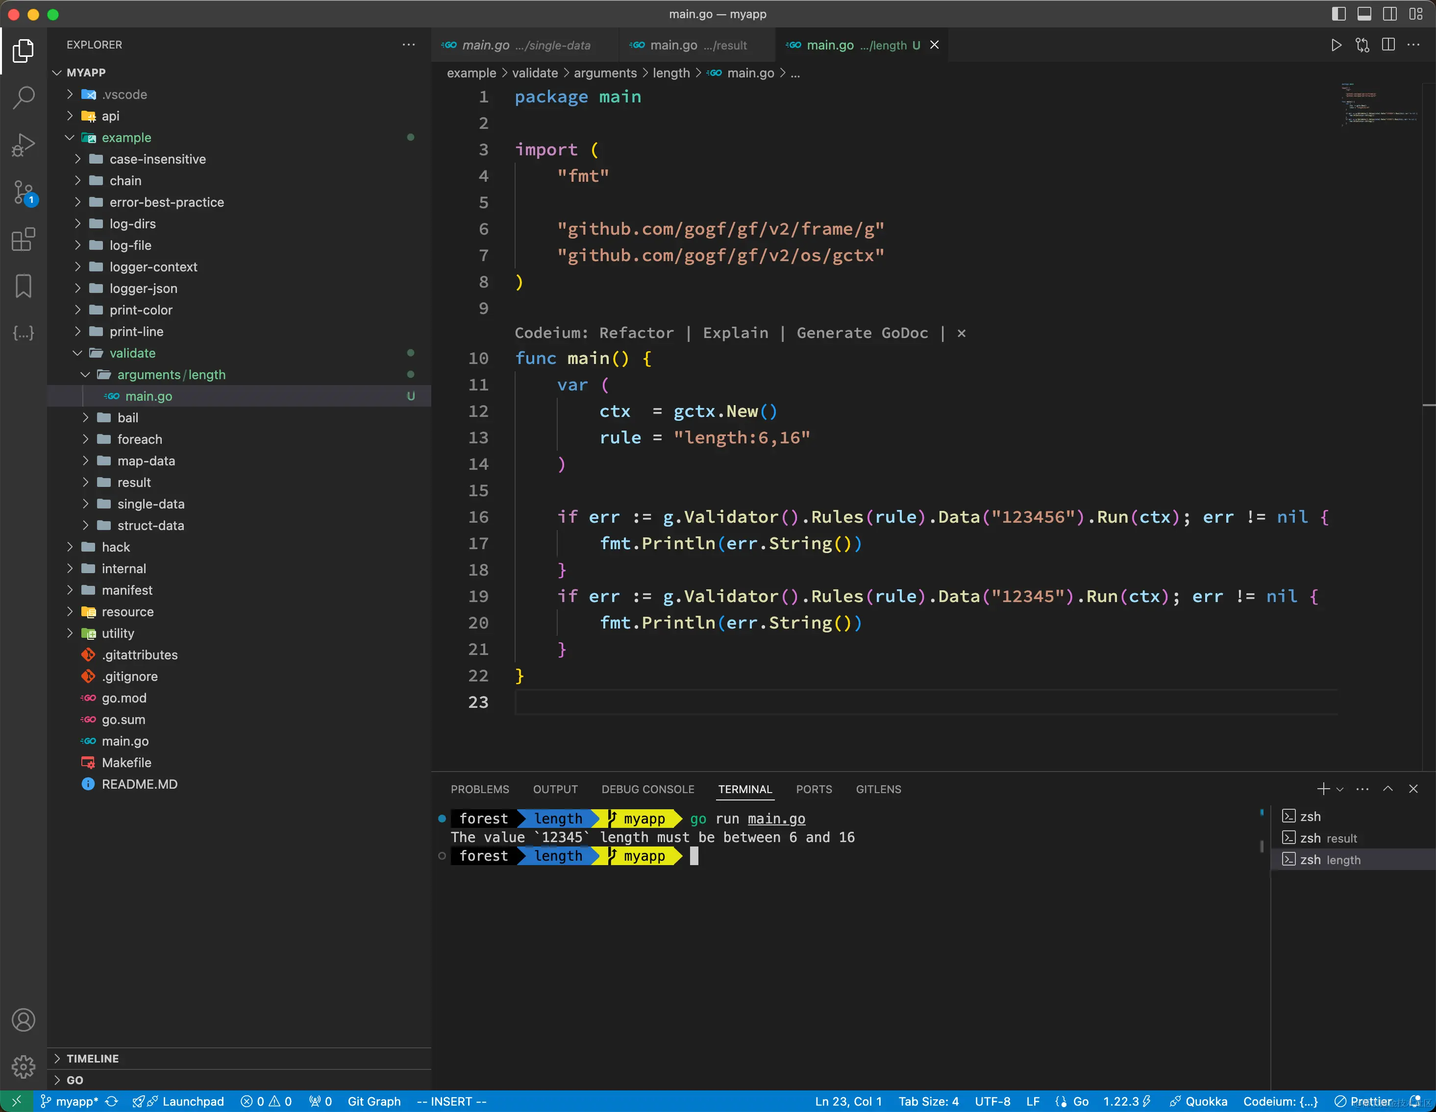Click the compare changes icon in editor toolbar
The width and height of the screenshot is (1436, 1112).
click(1362, 45)
